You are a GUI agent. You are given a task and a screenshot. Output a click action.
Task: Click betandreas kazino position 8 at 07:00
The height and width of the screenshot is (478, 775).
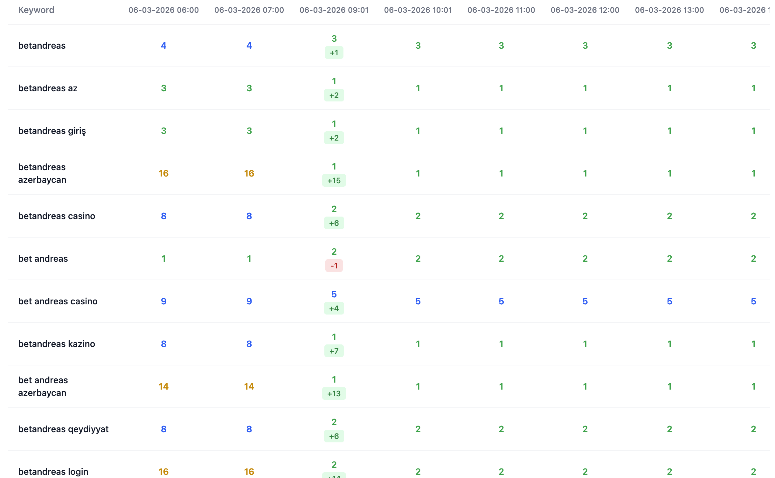click(249, 344)
